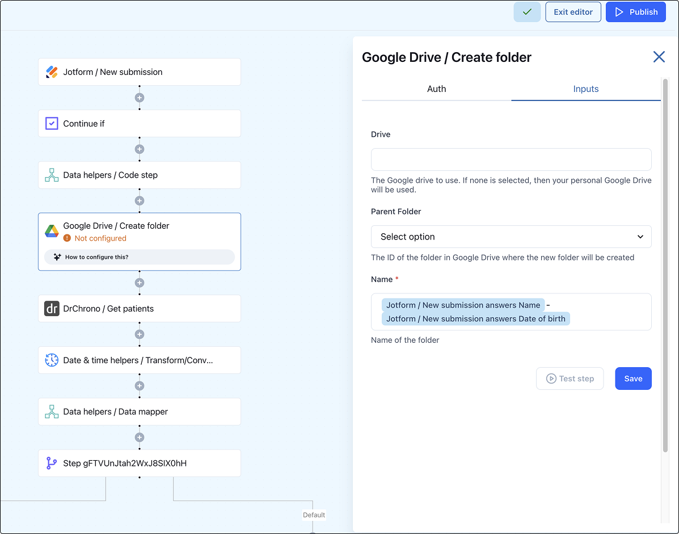The image size is (679, 534).
Task: Add step after Continue if
Action: click(140, 149)
